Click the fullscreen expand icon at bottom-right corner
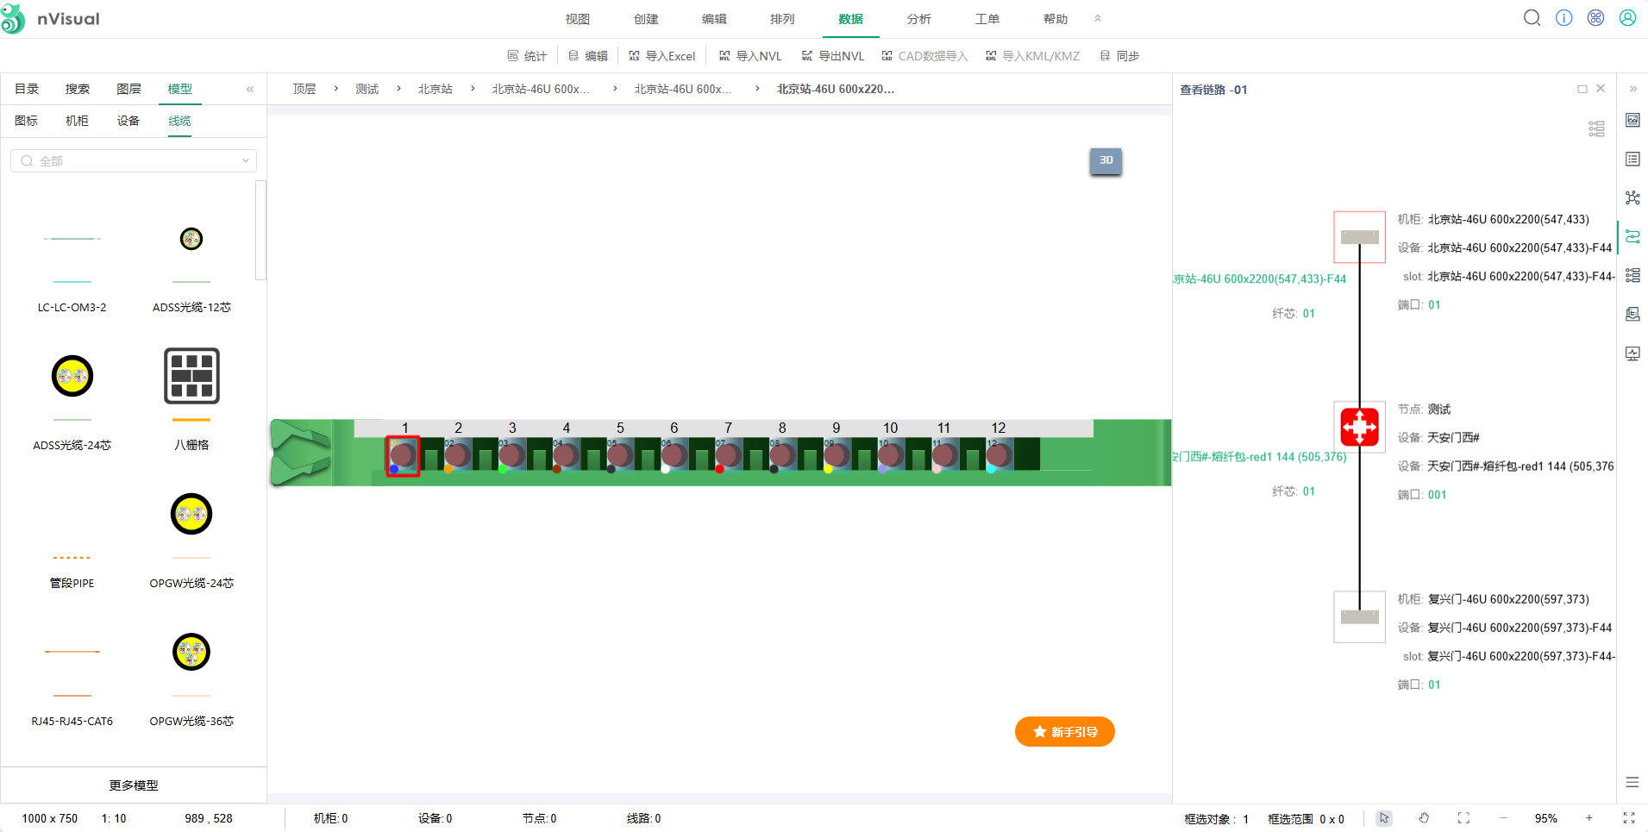 [1629, 818]
